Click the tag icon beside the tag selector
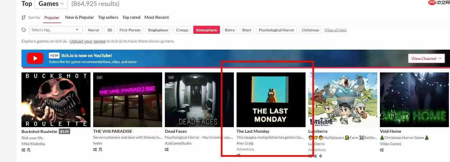 point(24,30)
